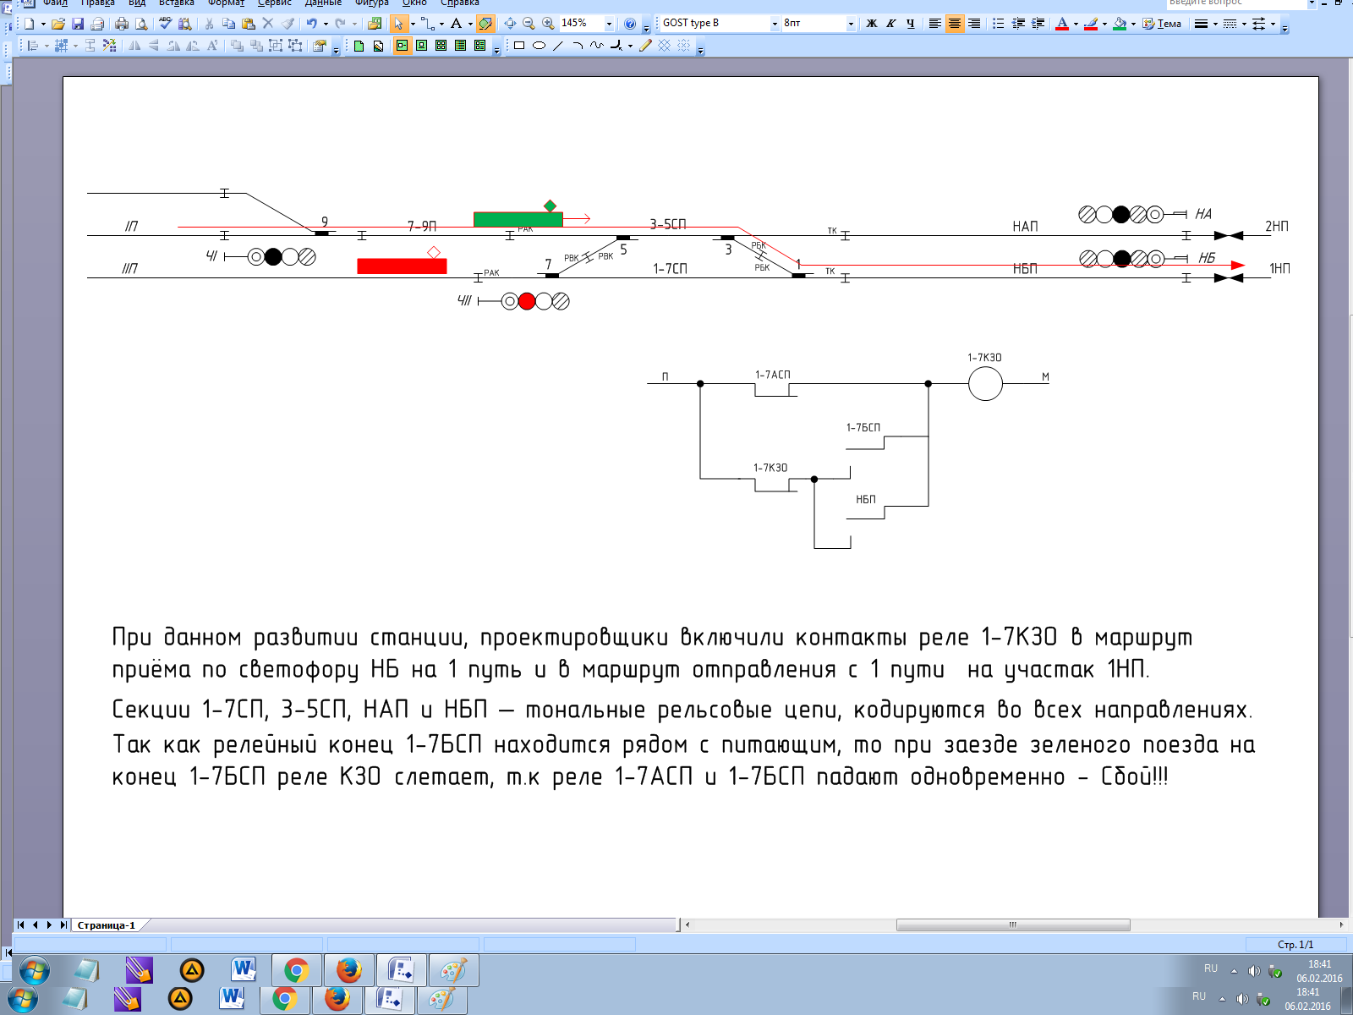The image size is (1353, 1015).
Task: Toggle italic formatting (К)
Action: coord(891,24)
